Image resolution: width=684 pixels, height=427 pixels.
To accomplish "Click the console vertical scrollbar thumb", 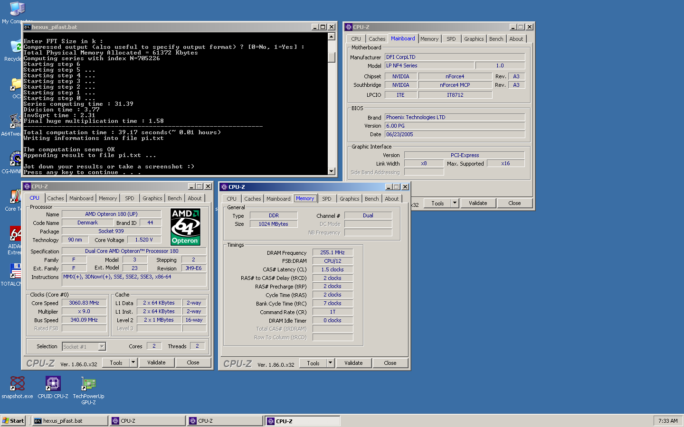I will [x=332, y=57].
